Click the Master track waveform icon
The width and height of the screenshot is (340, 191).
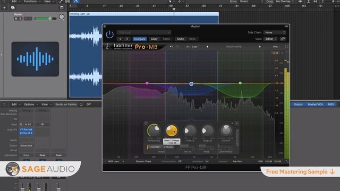coord(35,59)
